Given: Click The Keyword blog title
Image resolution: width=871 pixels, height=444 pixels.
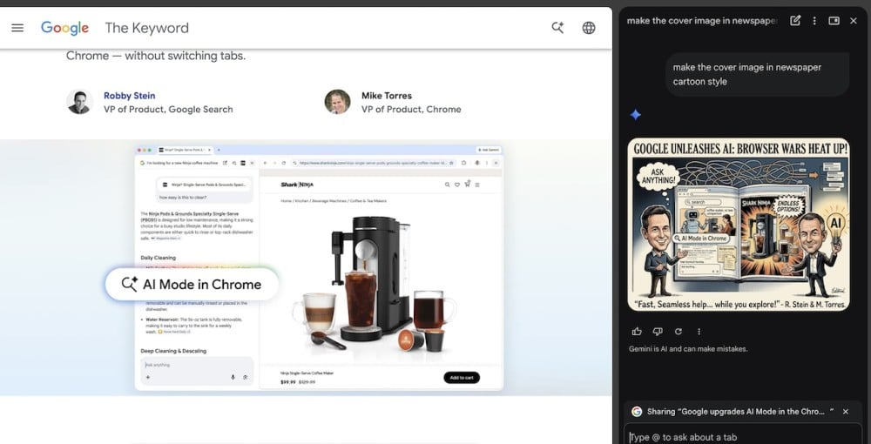Looking at the screenshot, I should point(146,28).
